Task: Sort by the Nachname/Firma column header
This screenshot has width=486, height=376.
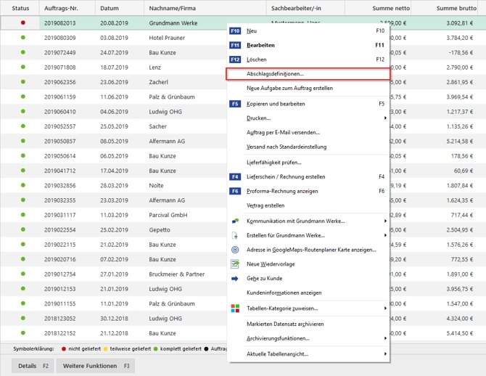Action: 205,9
